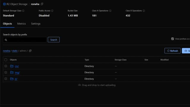190x107 pixels.
Task: Click the img/ folder icon
Action: point(12,73)
